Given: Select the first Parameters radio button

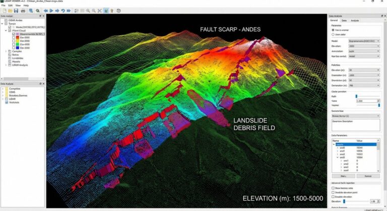Looking at the screenshot, I should point(333,30).
